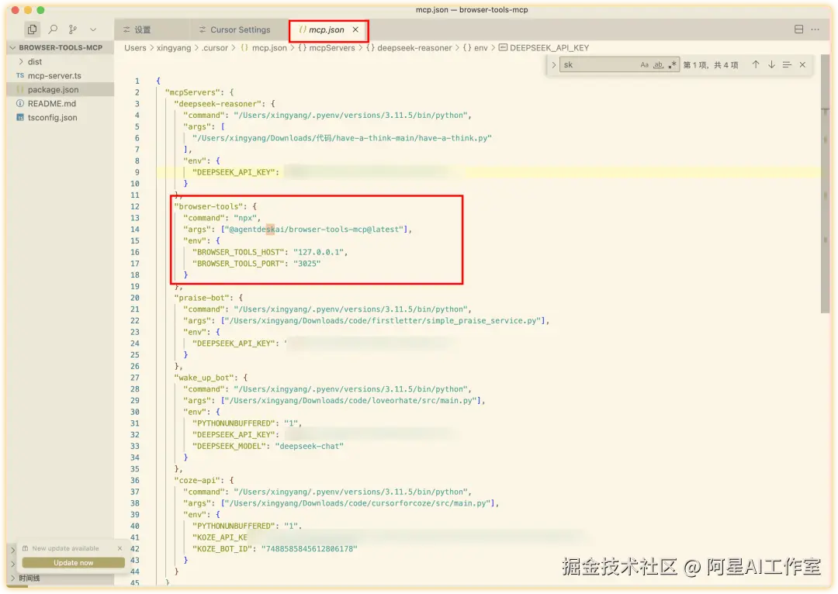Switch to the 设置 tab
The height and width of the screenshot is (594, 838).
click(x=142, y=30)
